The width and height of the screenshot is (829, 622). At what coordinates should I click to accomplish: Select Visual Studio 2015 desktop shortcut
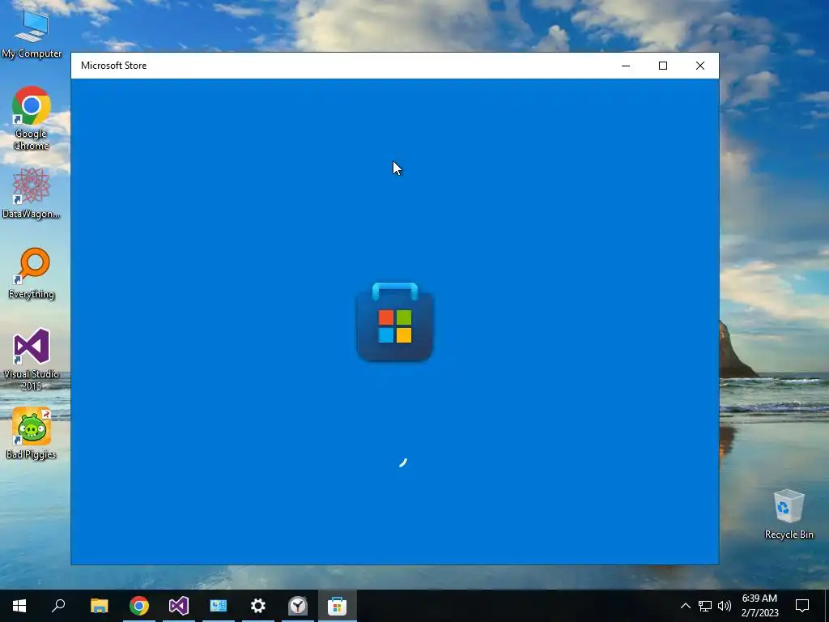32,359
